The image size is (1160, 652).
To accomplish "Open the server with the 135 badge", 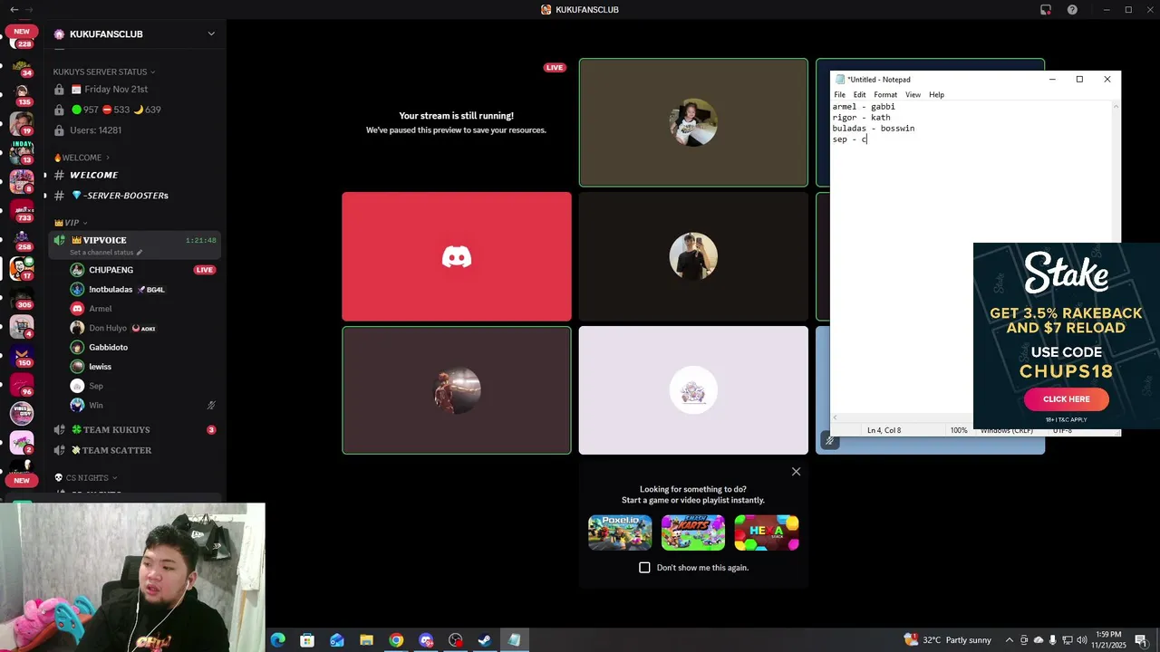I will 22,96.
